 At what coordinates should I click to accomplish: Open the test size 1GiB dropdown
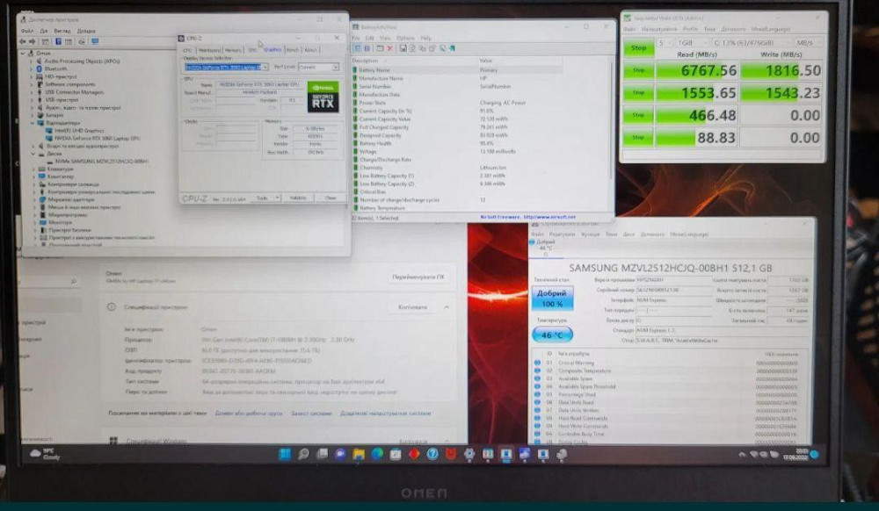[685, 42]
